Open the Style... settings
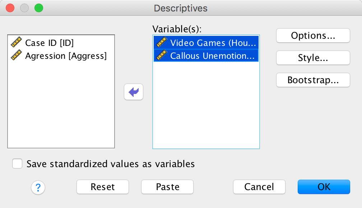The image size is (362, 208). [313, 58]
